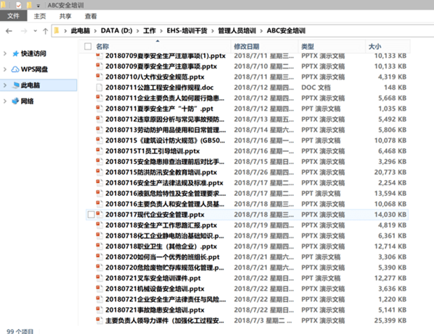
Task: Click the WPS网盘 cloud icon
Action: coord(14,69)
